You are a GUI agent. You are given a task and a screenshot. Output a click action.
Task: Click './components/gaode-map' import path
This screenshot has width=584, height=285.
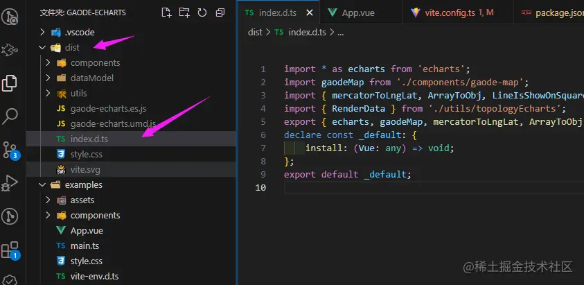(x=461, y=82)
